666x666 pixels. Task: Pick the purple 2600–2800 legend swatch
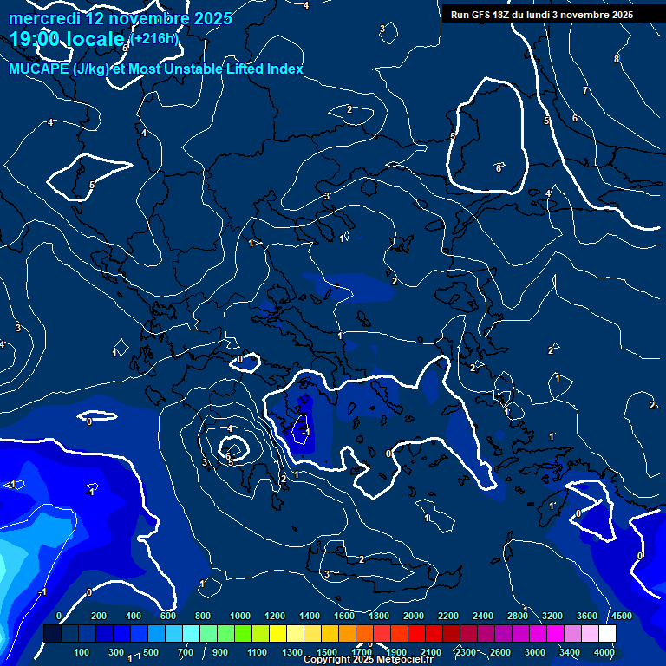coord(503,633)
